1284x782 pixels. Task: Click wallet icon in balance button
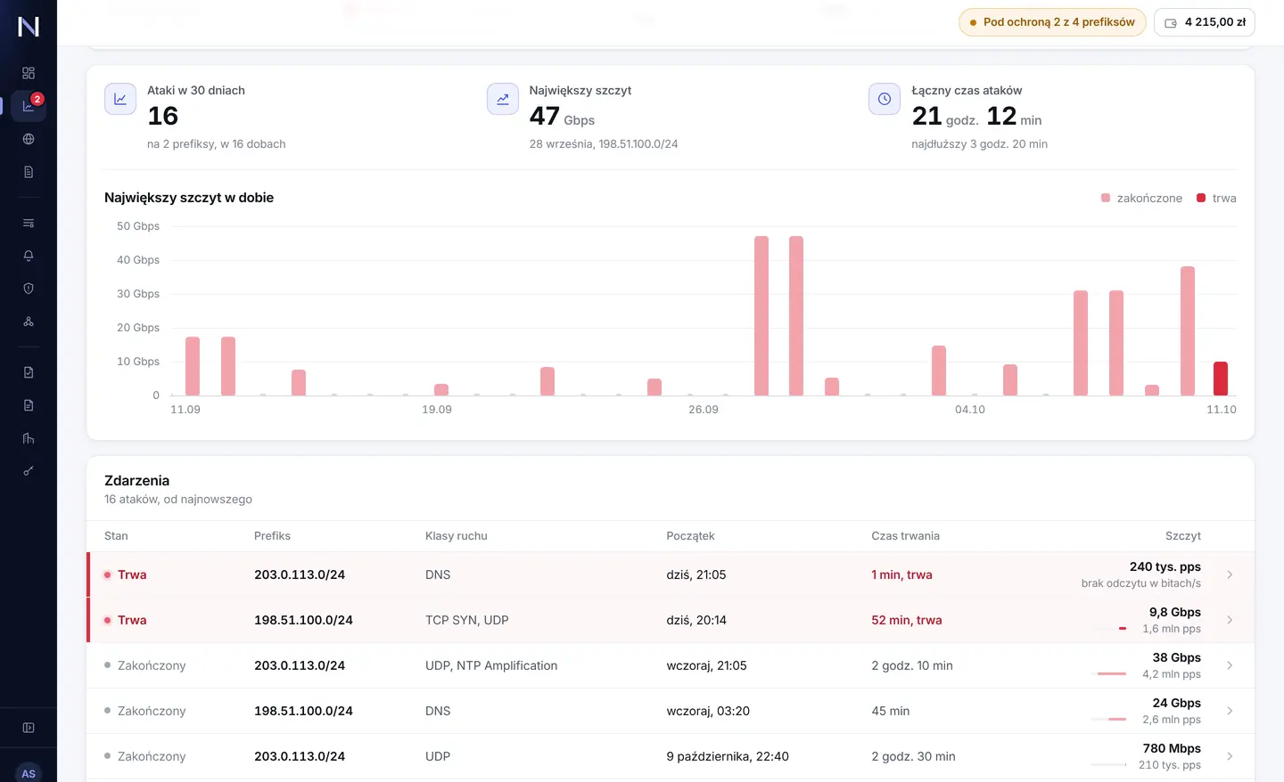pos(1171,23)
